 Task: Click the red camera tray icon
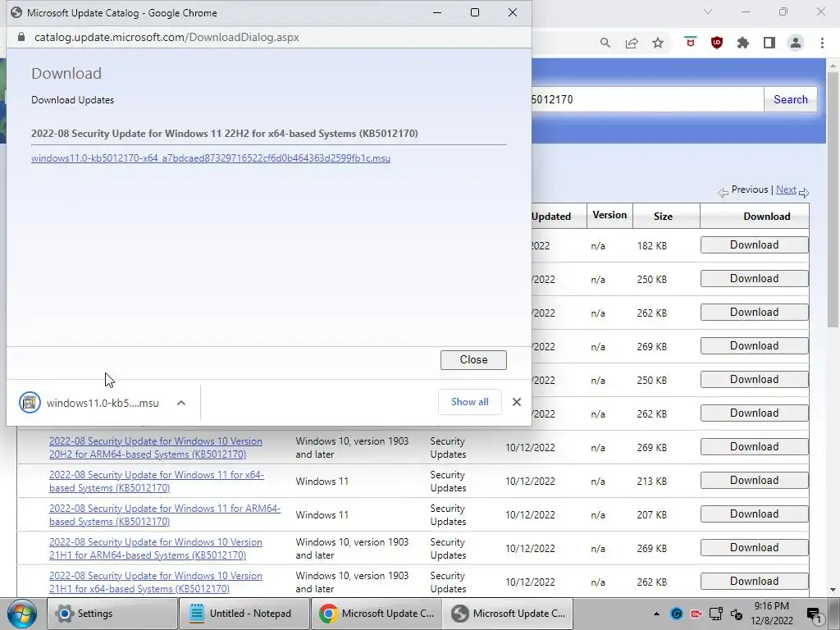click(696, 614)
